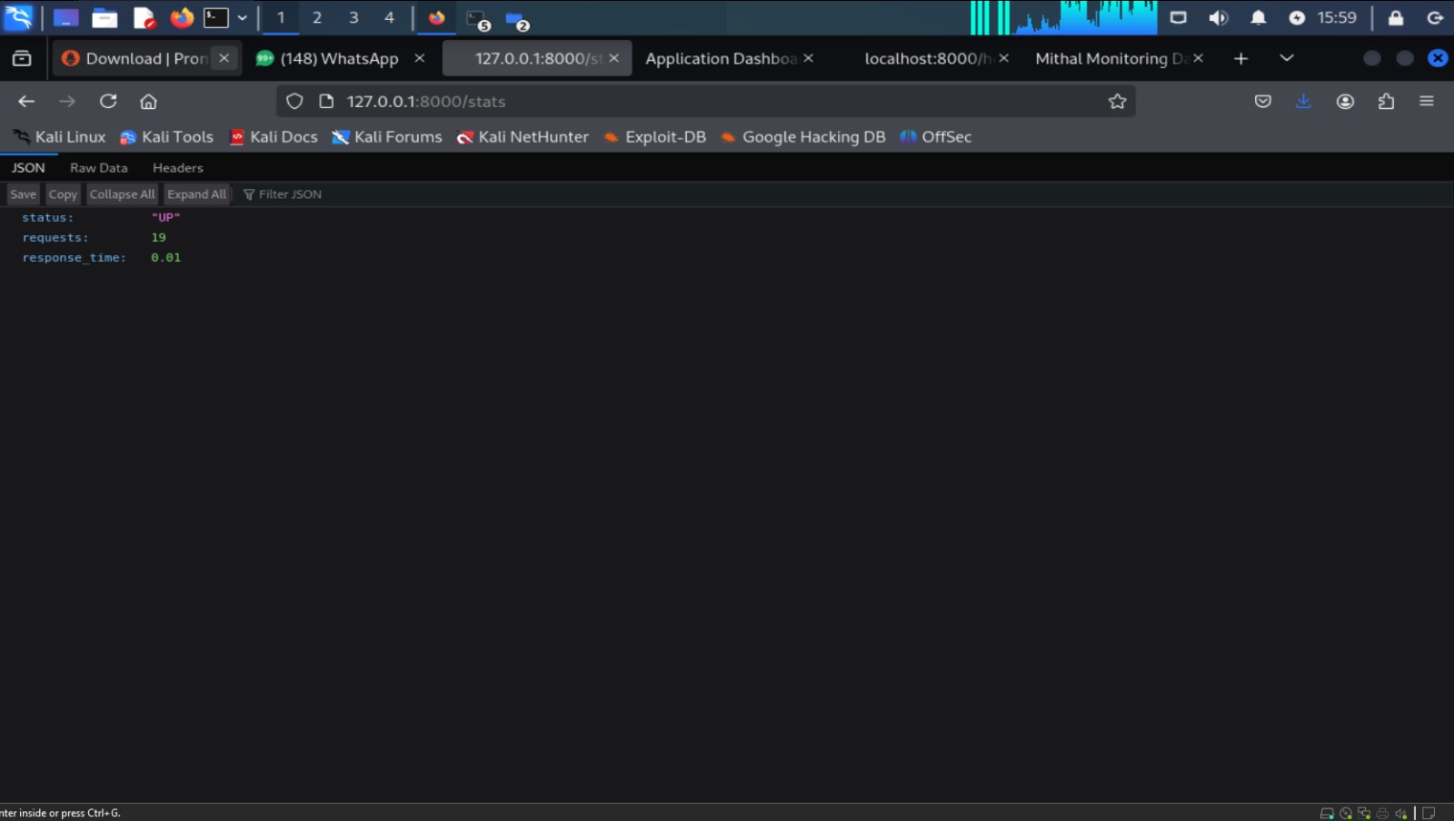Open the Kali Linux bookmark
The image size is (1454, 821).
(60, 136)
